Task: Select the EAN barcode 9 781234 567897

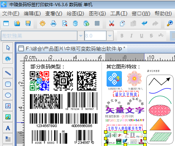Action: (81, 101)
